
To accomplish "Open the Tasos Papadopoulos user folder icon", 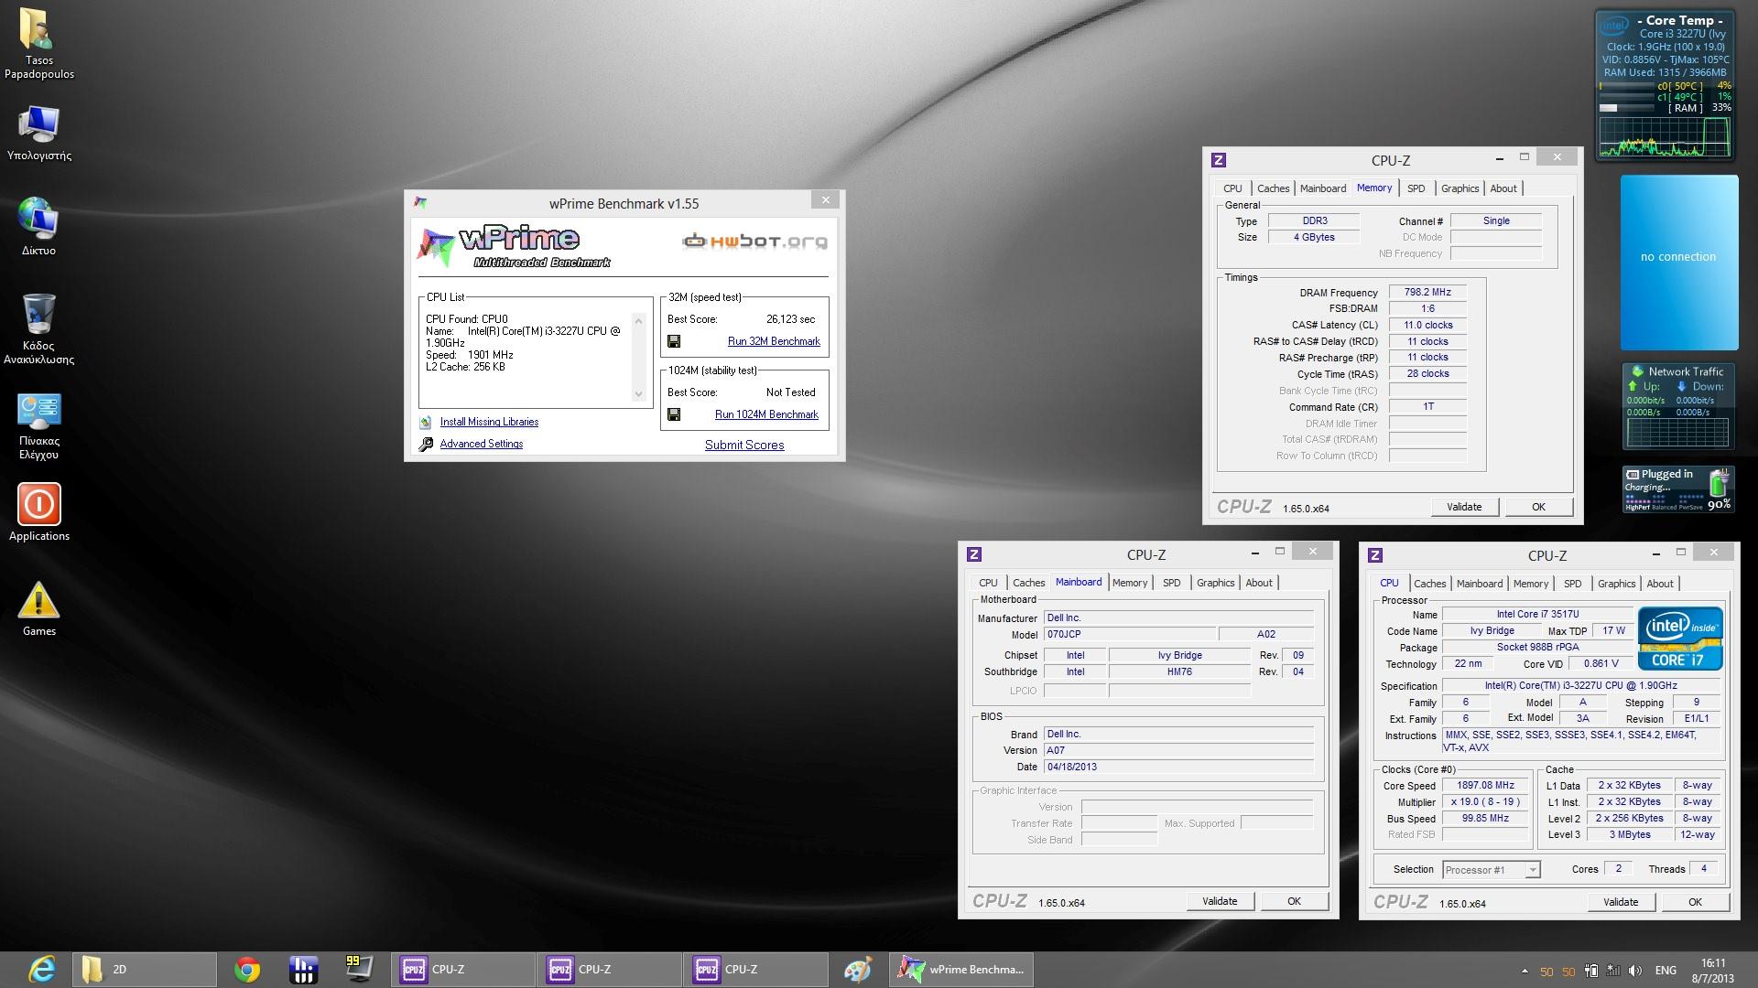I will (38, 44).
